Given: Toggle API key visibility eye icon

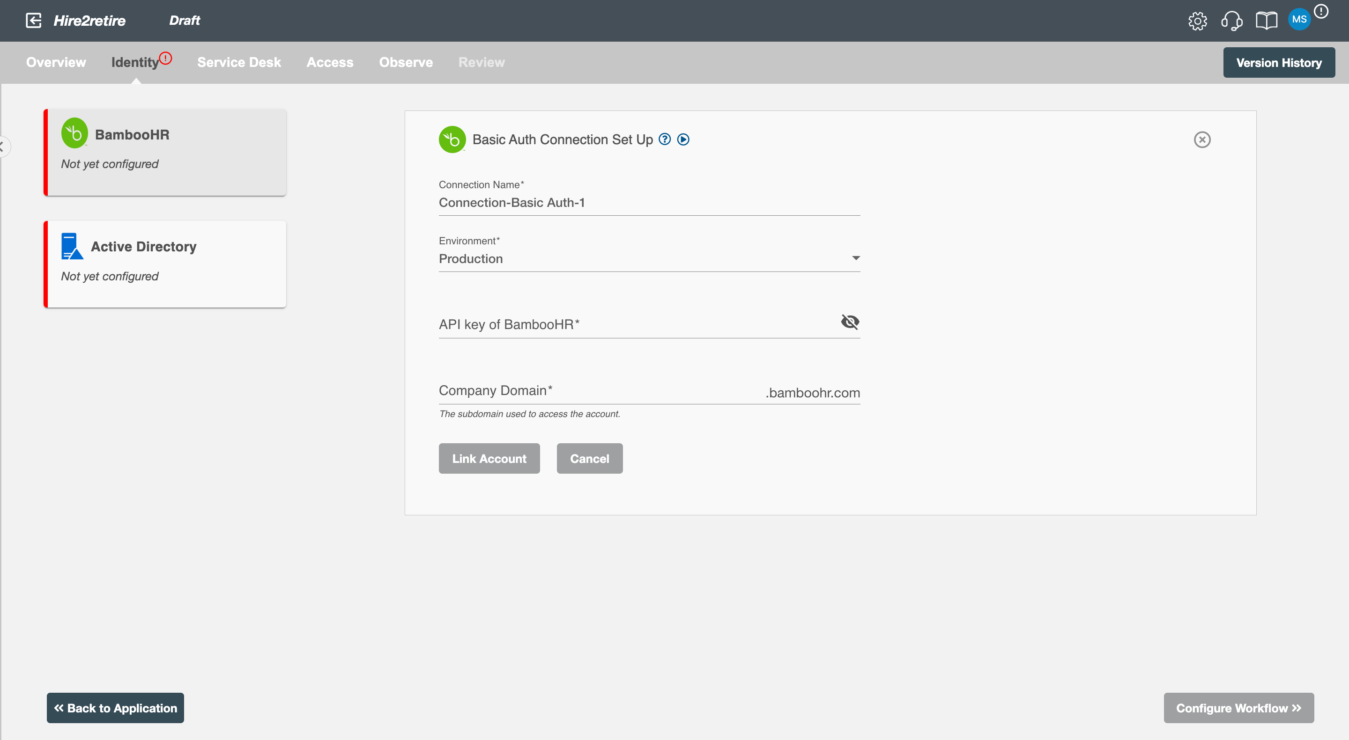Looking at the screenshot, I should pos(850,322).
